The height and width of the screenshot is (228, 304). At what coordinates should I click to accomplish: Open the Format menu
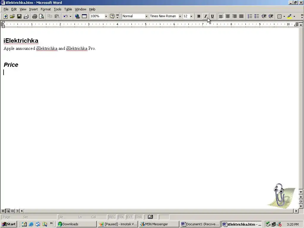coord(46,9)
